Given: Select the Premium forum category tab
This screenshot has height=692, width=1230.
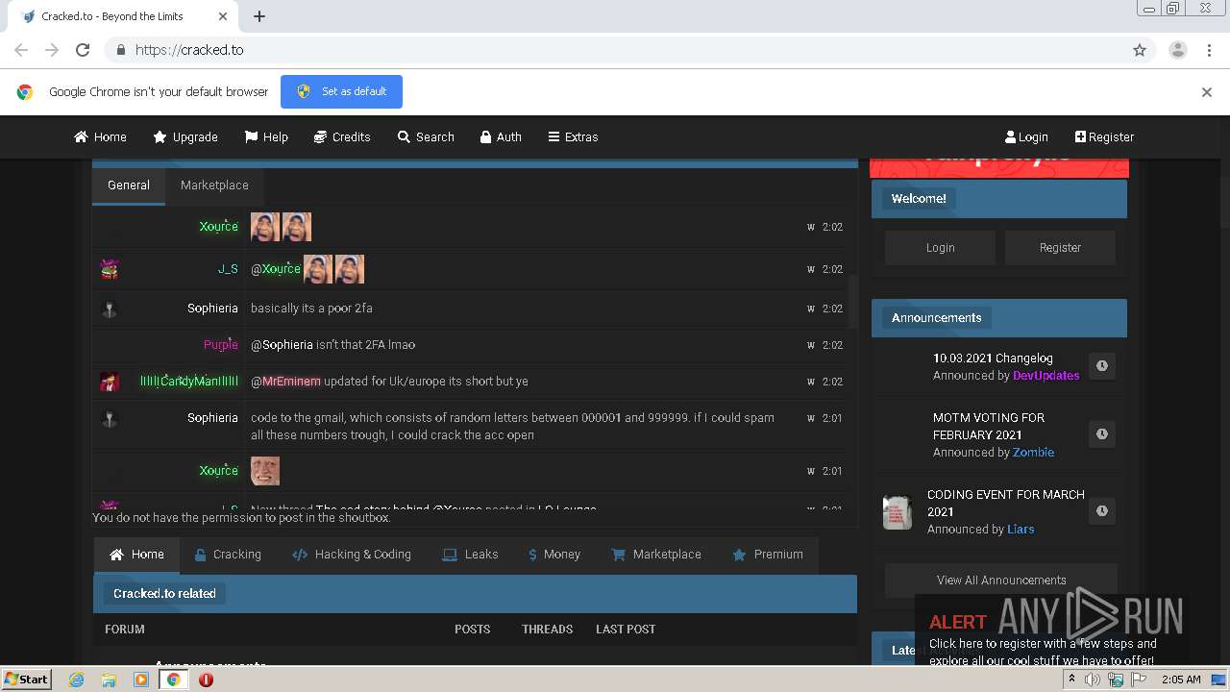Looking at the screenshot, I should [768, 555].
